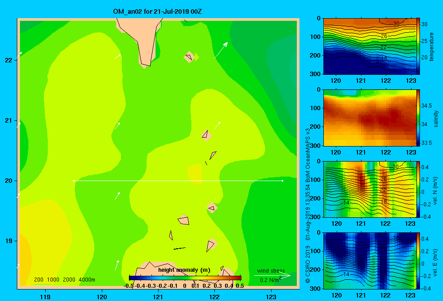Click the 26 contour label in temperature plot
The height and width of the screenshot is (301, 443).
pos(384,36)
